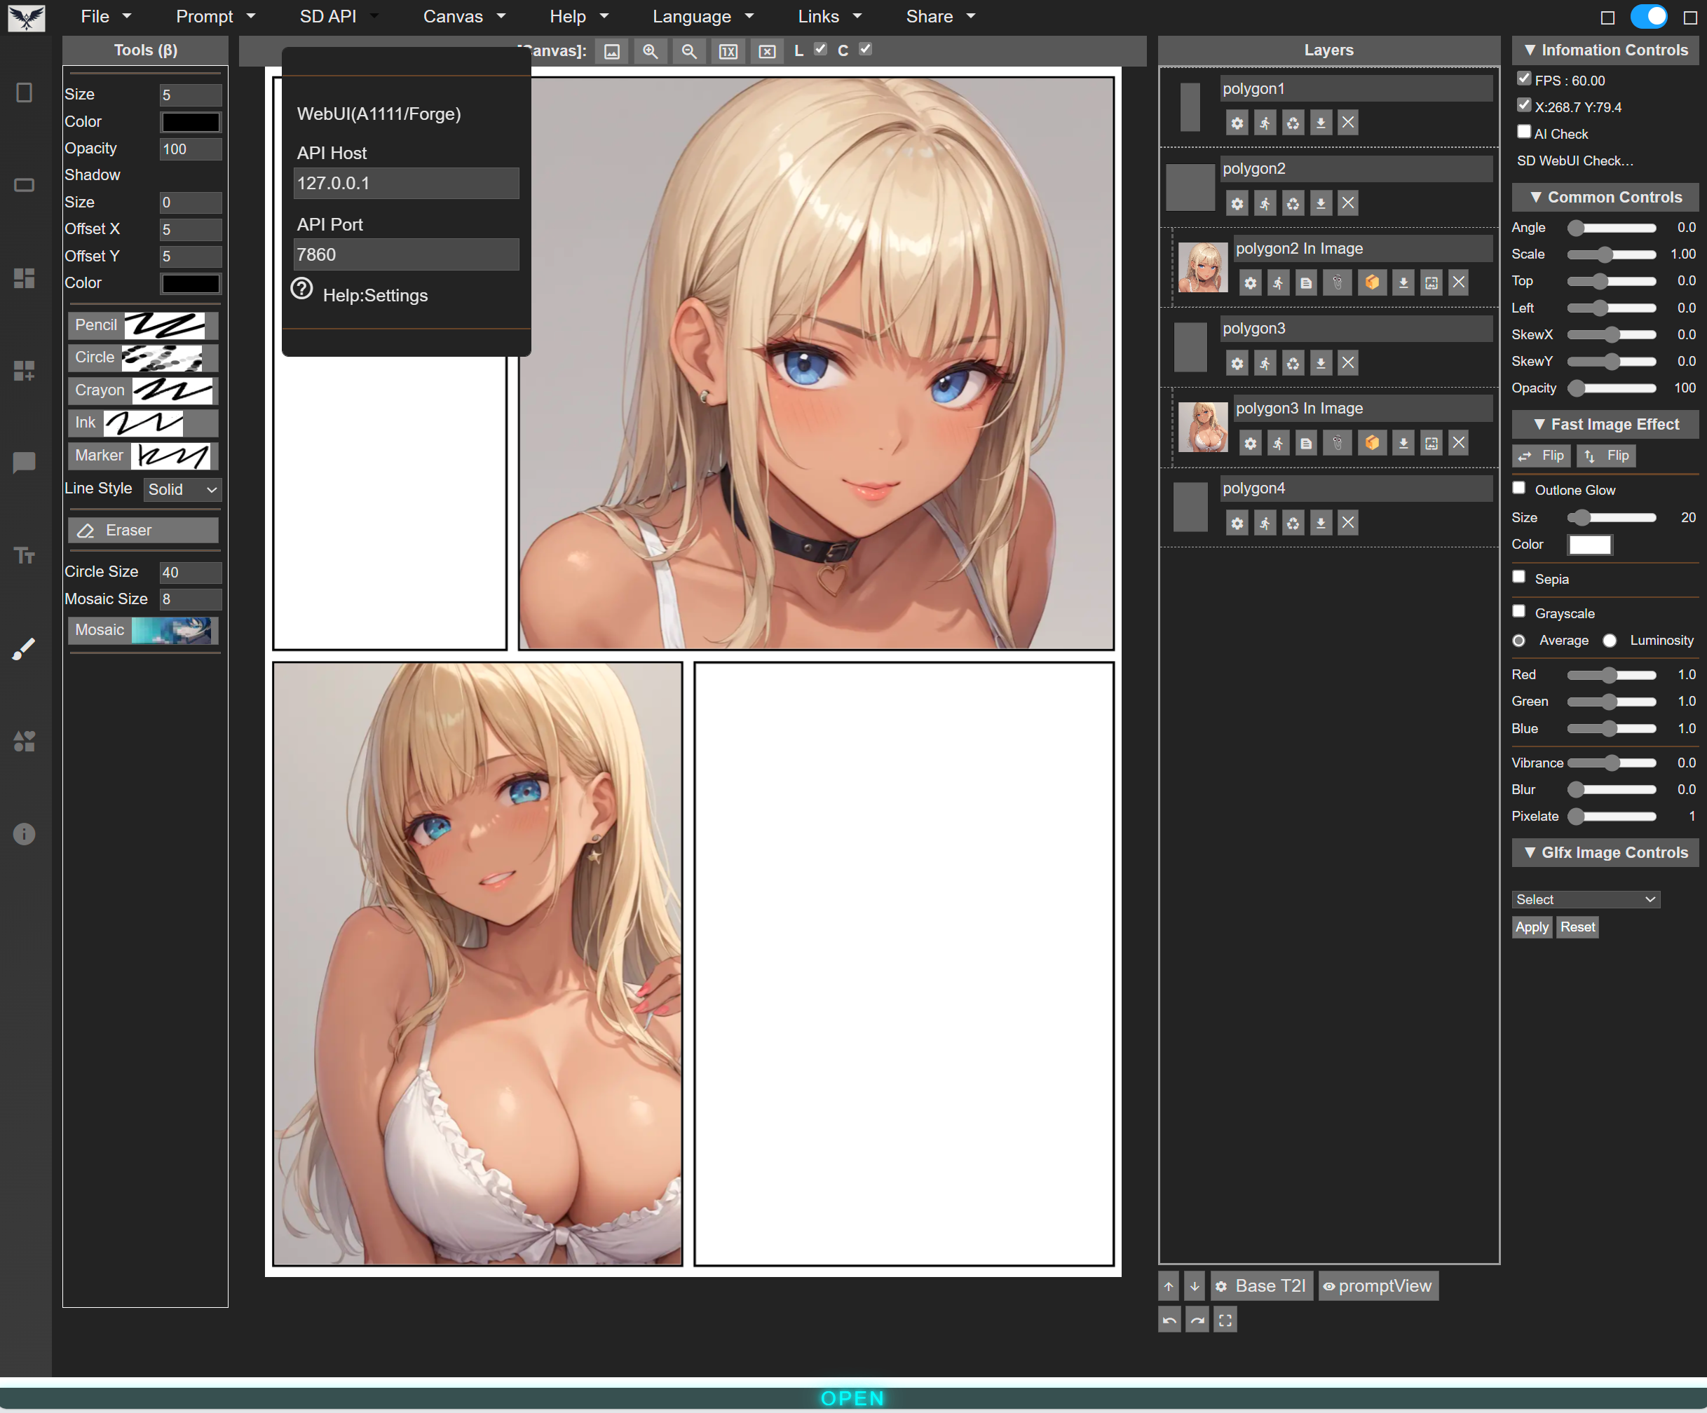Image resolution: width=1707 pixels, height=1413 pixels.
Task: Toggle the Sepia checkbox
Action: [x=1518, y=577]
